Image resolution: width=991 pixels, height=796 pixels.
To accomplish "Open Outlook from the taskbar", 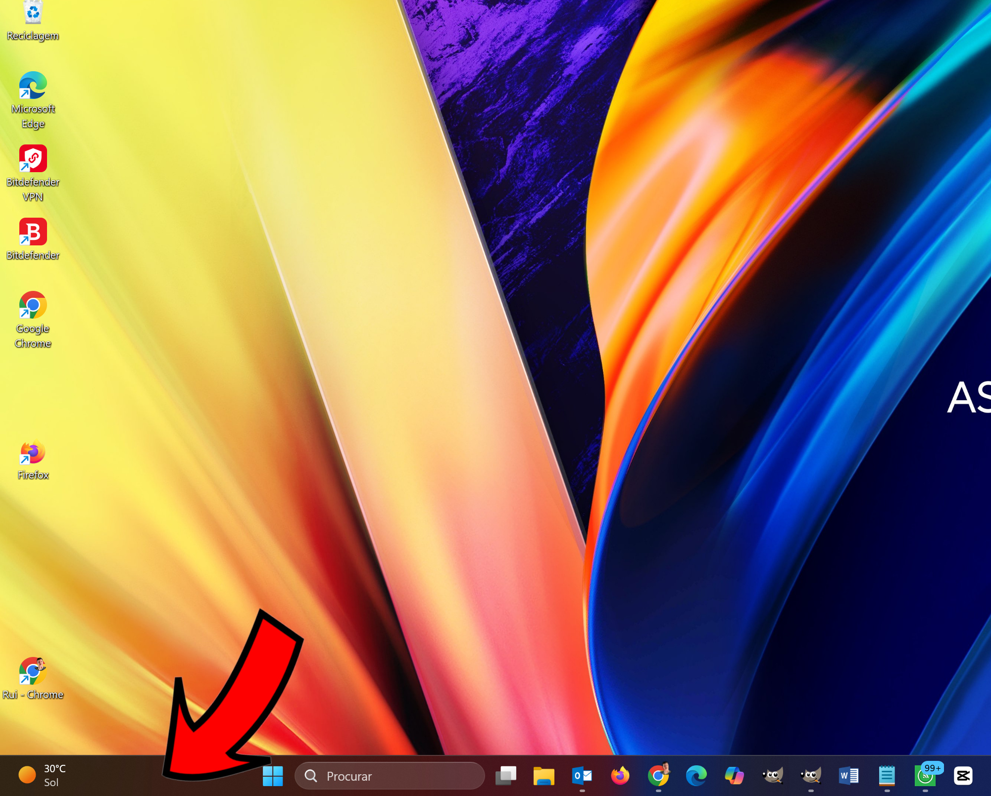I will pyautogui.click(x=582, y=776).
